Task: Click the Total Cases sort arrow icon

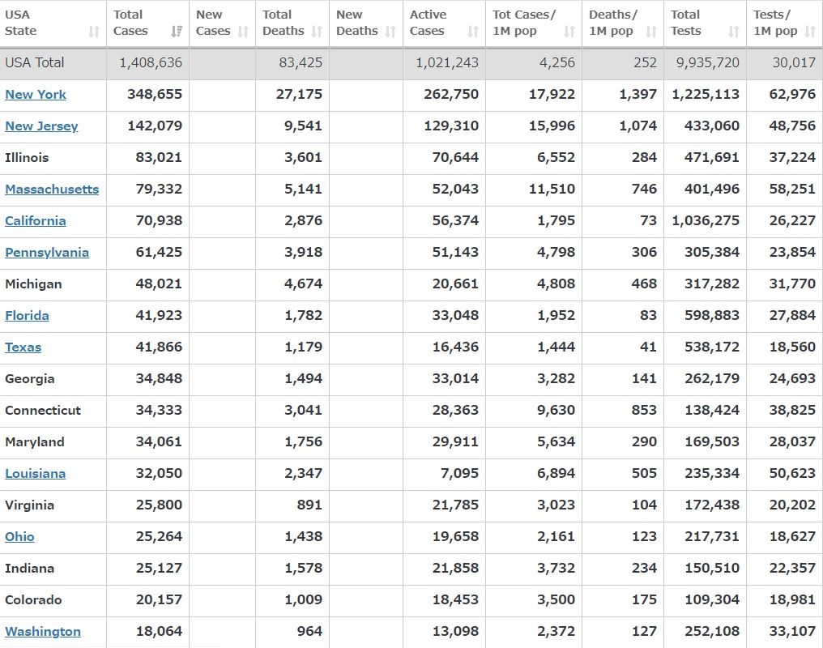Action: (x=176, y=32)
